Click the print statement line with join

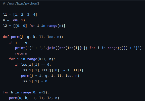[78, 48]
